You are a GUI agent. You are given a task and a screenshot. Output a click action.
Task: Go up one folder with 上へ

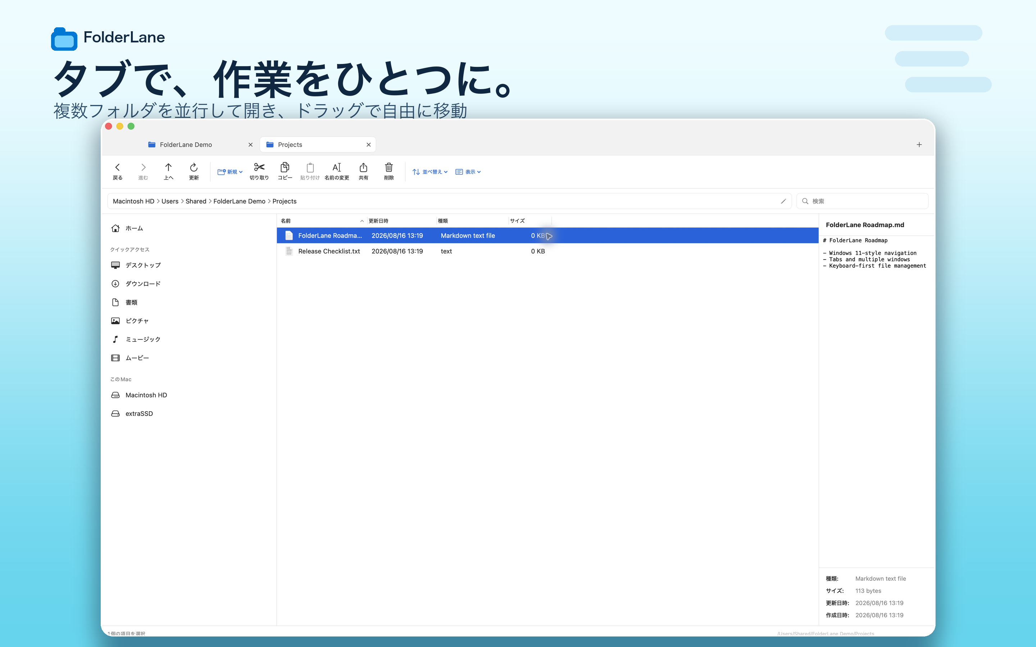168,171
